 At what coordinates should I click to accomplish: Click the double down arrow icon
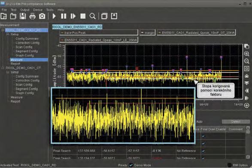pos(247,83)
